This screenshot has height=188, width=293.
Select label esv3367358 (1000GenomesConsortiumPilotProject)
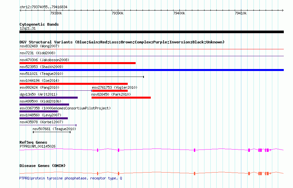(x=65, y=108)
